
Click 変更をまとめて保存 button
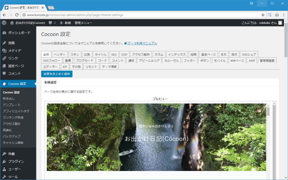(x=57, y=74)
